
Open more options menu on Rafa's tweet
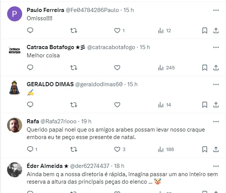[216, 122]
